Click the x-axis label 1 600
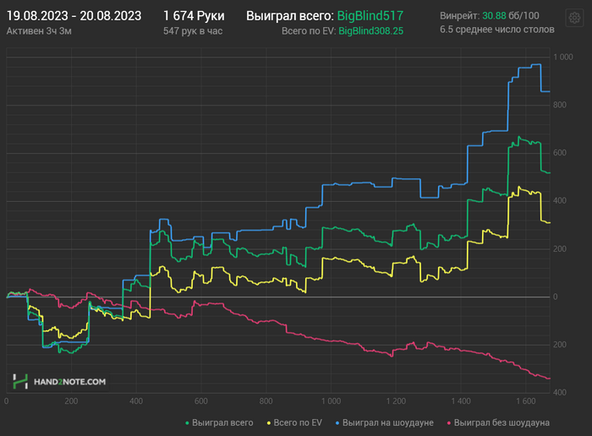This screenshot has height=436, width=592. click(526, 401)
